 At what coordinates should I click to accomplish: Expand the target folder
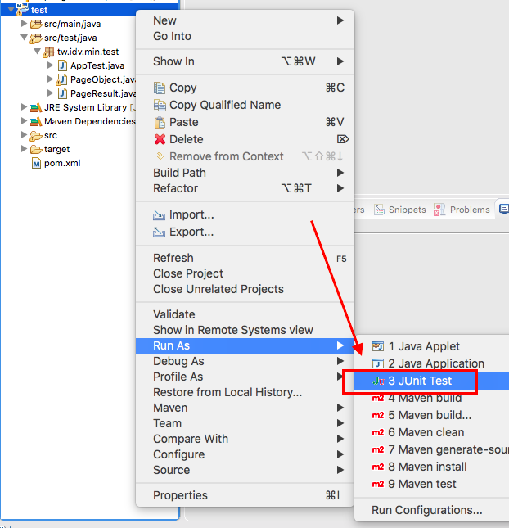pyautogui.click(x=24, y=149)
